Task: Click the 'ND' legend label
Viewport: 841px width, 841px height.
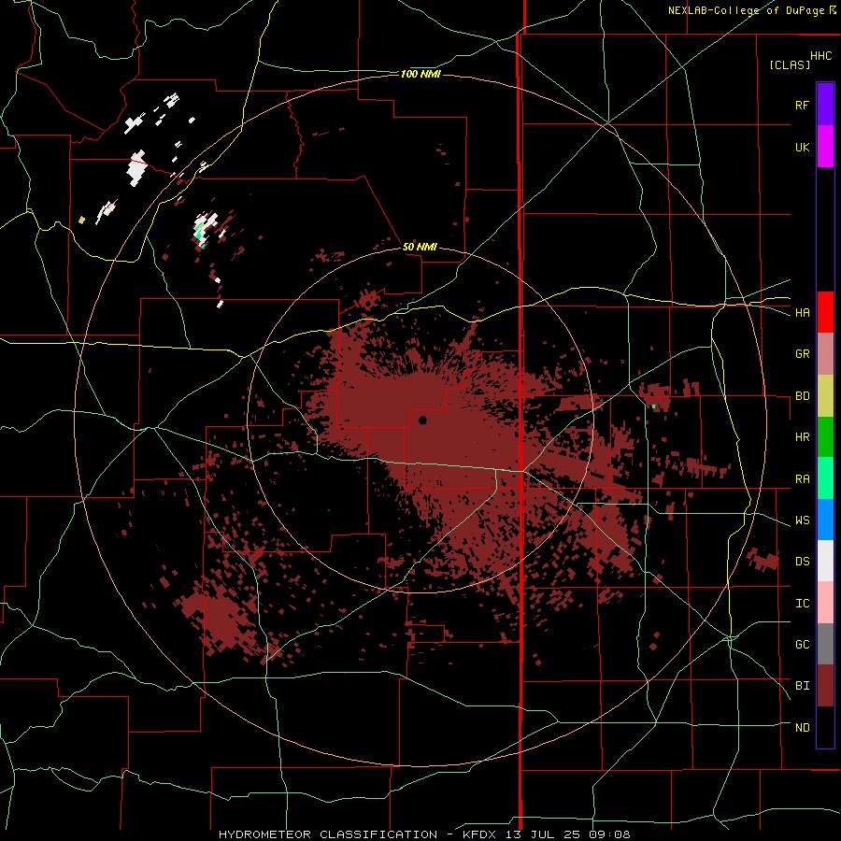Action: coord(802,728)
